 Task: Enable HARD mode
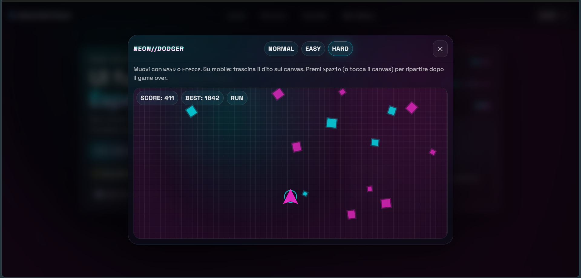[x=340, y=49]
